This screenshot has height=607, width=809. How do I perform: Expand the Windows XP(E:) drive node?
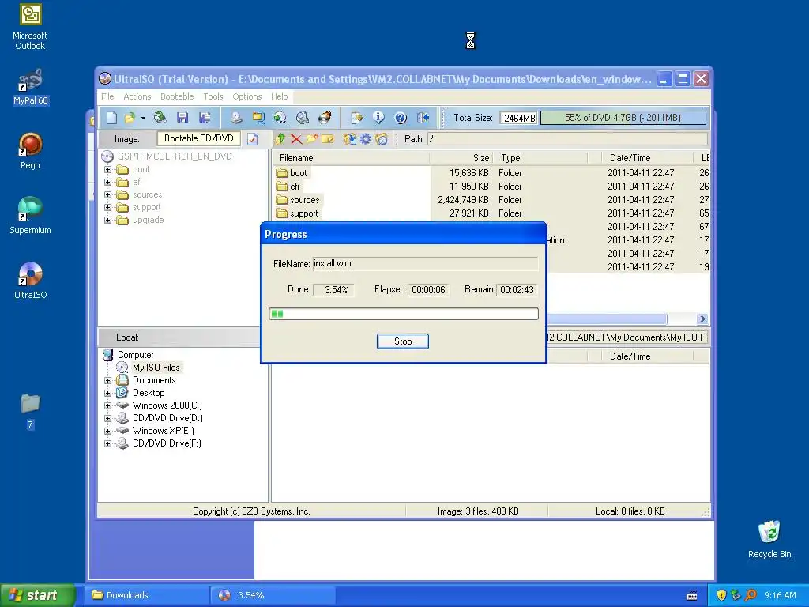pos(107,431)
